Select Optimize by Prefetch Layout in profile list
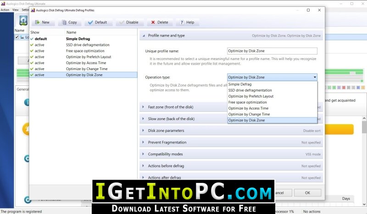 [83, 57]
